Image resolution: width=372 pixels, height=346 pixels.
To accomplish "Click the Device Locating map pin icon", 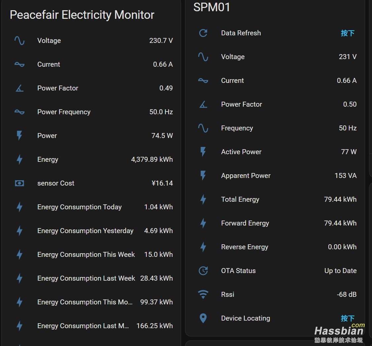I will tap(203, 318).
